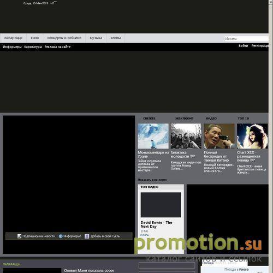The image size is (273, 273).
Task: Focus the Искать search field
Action: coord(246,39)
